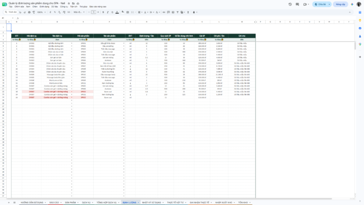The width and height of the screenshot is (364, 205).
Task: Open Keep in the side panel
Action: (x=360, y=20)
